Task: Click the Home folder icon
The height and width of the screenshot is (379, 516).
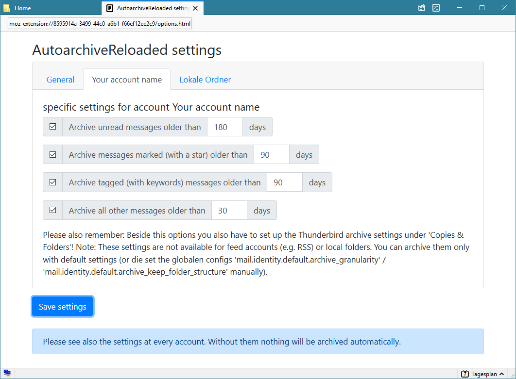Action: coord(7,8)
